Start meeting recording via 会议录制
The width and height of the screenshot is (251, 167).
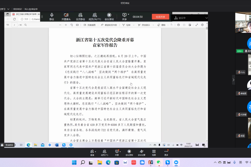pos(109,17)
